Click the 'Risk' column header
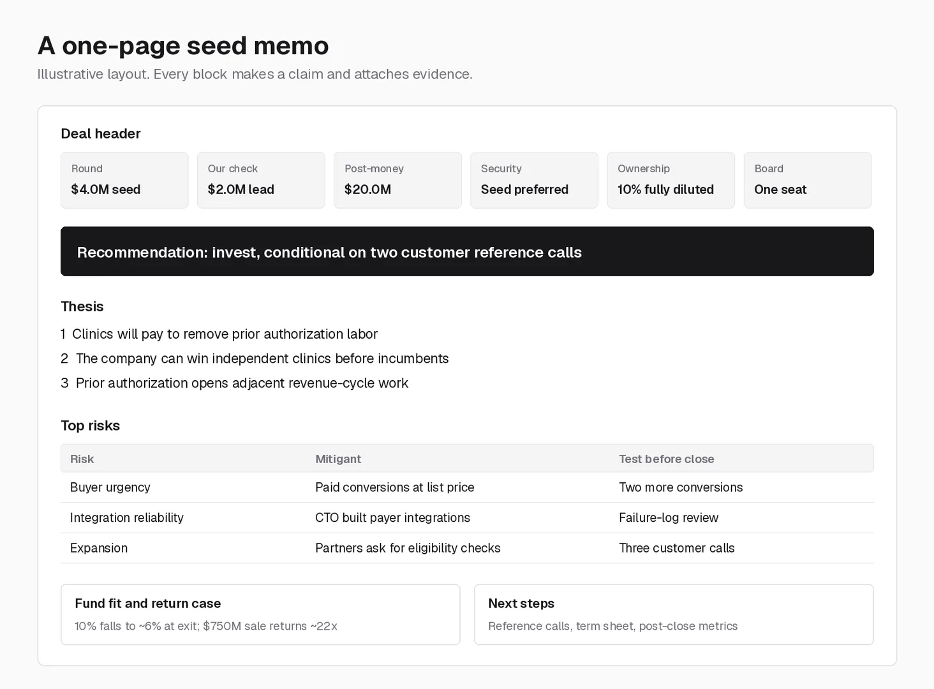This screenshot has height=689, width=934. coord(82,459)
